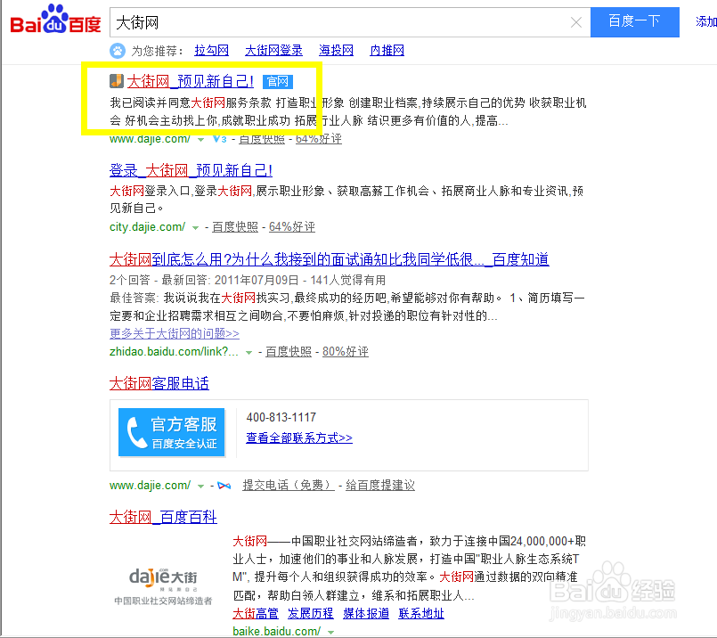
Task: Click the Dajie favicon beside first result
Action: (117, 81)
